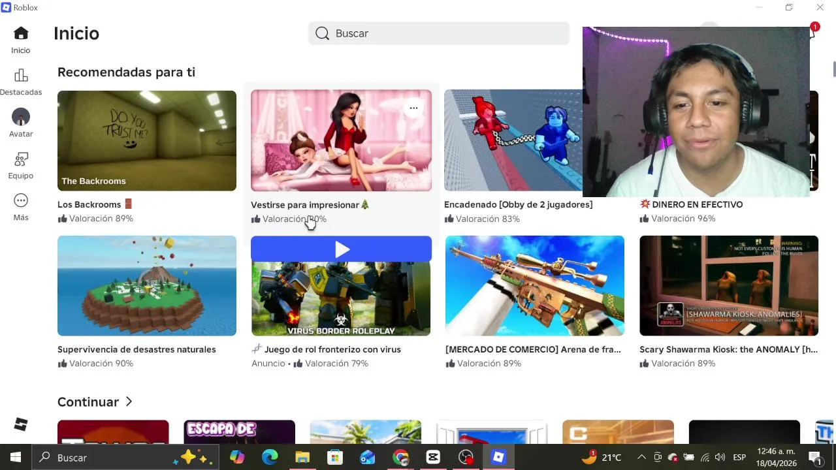The height and width of the screenshot is (470, 836).
Task: Expand the Continuar section arrow
Action: [x=129, y=401]
